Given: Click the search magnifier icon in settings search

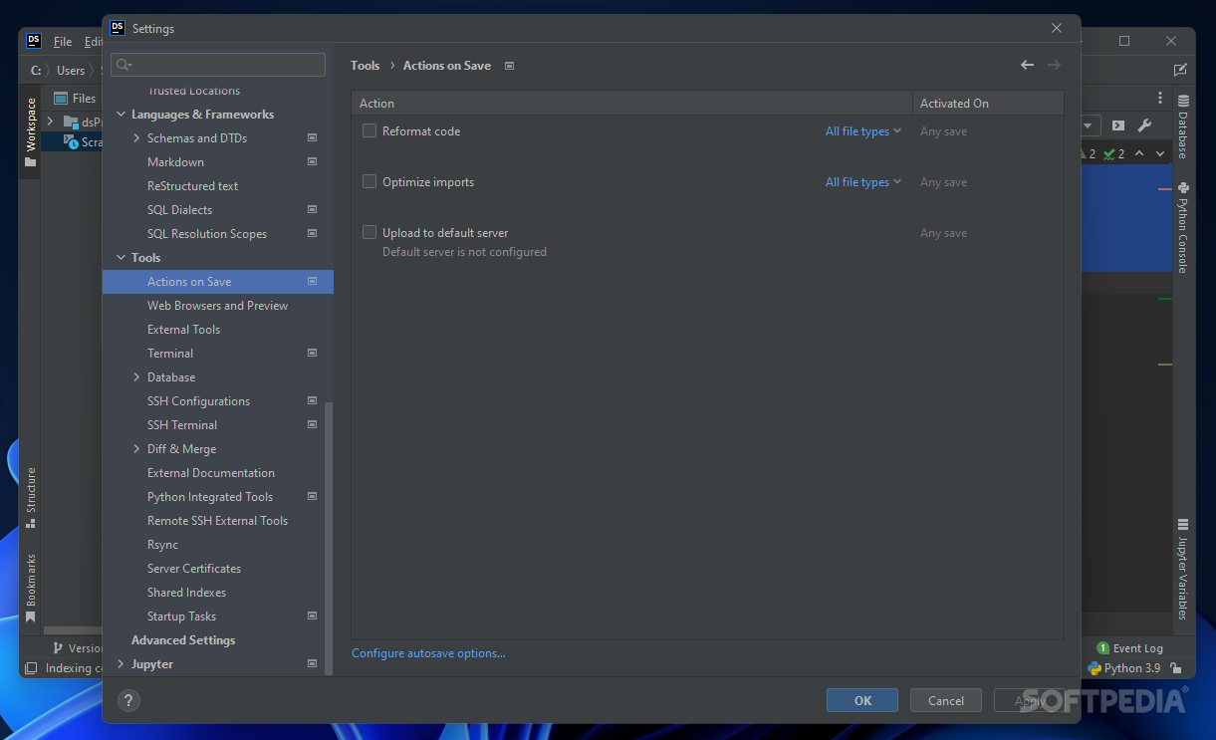Looking at the screenshot, I should [x=123, y=65].
